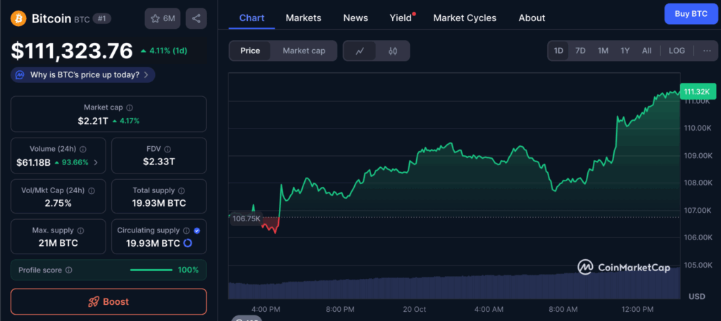
Task: Select the line chart icon
Action: pos(360,51)
